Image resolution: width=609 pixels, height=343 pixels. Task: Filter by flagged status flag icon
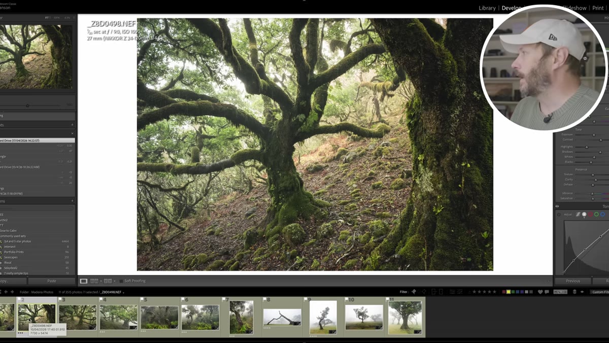point(414,292)
